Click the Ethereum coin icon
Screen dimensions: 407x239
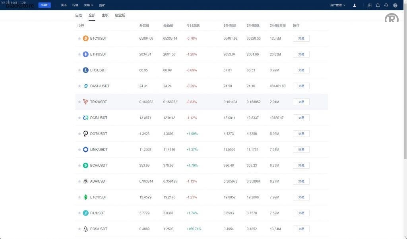[x=85, y=54]
